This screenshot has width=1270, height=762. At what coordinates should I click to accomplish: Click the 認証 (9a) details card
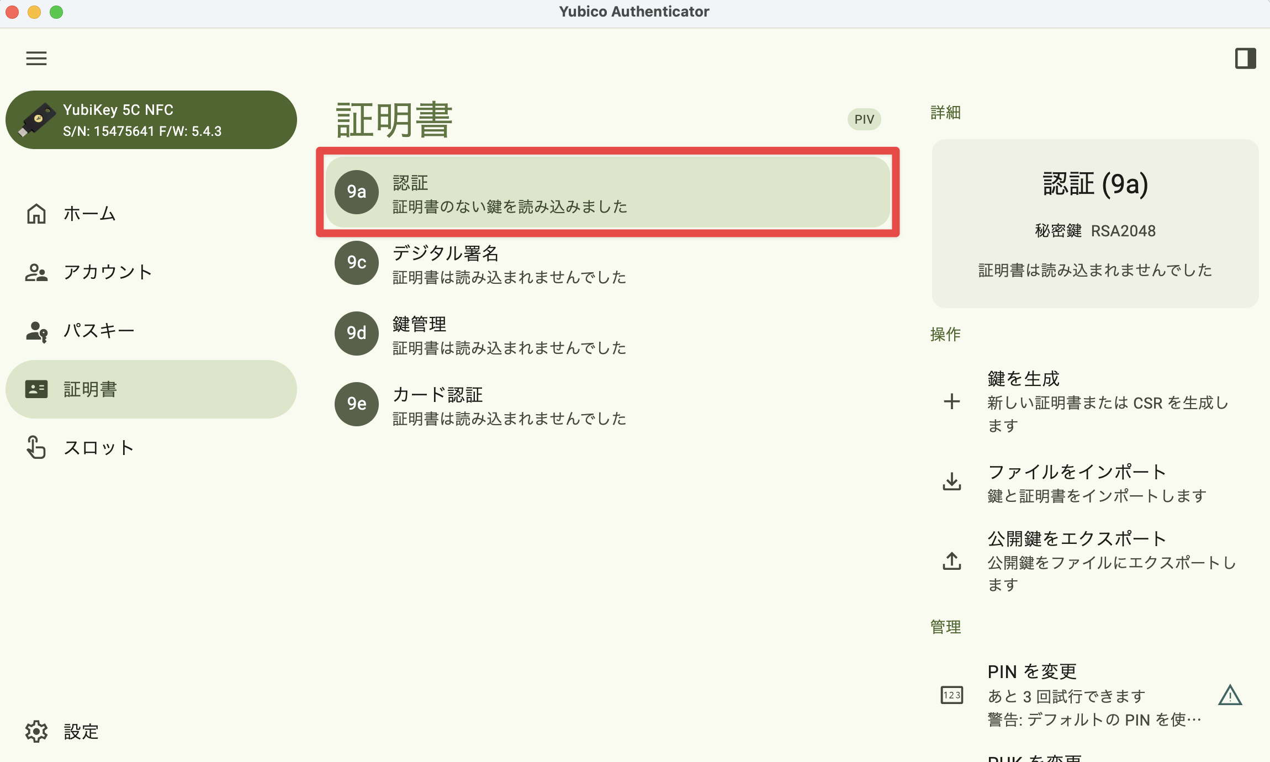point(1096,223)
